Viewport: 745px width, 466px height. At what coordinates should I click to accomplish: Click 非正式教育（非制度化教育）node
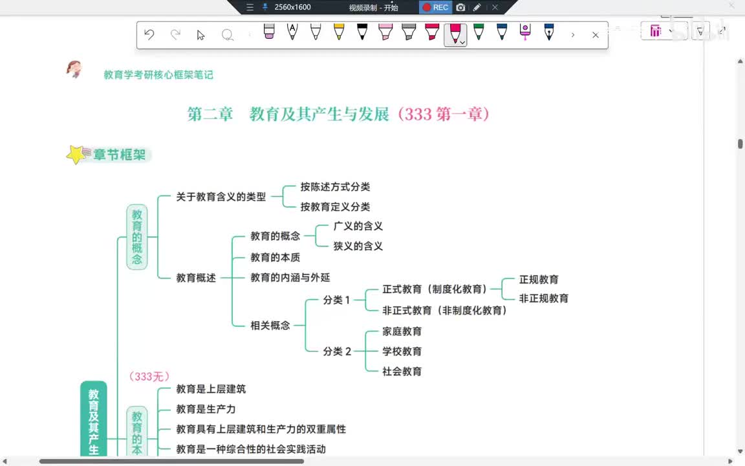pyautogui.click(x=445, y=311)
